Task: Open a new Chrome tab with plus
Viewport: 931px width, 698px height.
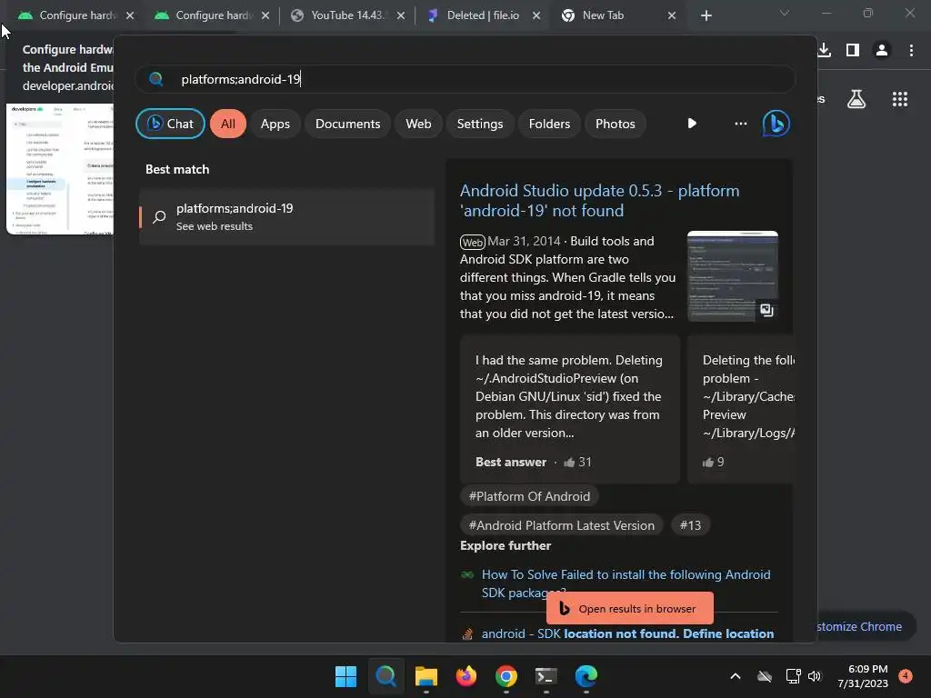Action: click(706, 15)
